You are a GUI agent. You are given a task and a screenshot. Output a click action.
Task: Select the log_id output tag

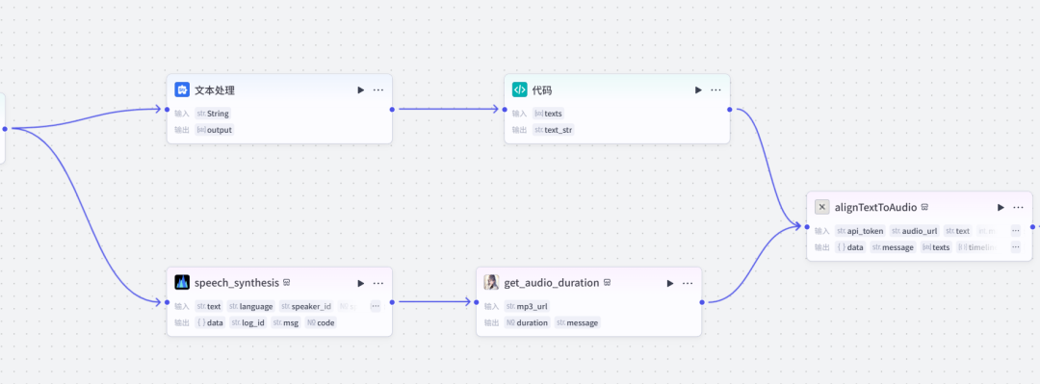pyautogui.click(x=248, y=322)
